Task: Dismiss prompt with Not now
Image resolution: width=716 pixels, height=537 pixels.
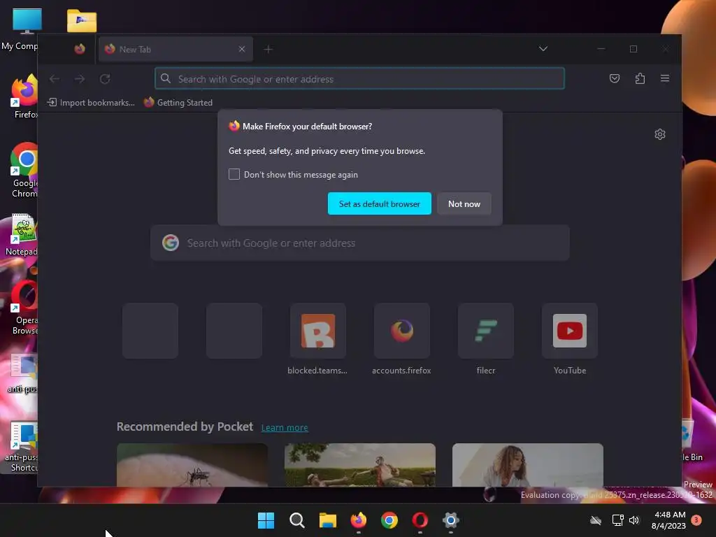Action: (464, 203)
